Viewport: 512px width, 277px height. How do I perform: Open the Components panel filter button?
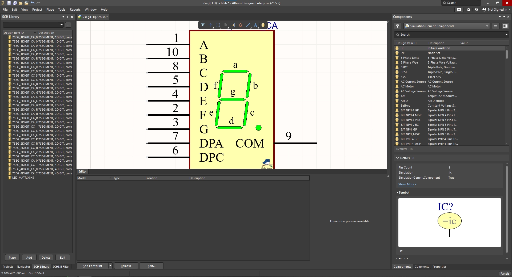[398, 26]
